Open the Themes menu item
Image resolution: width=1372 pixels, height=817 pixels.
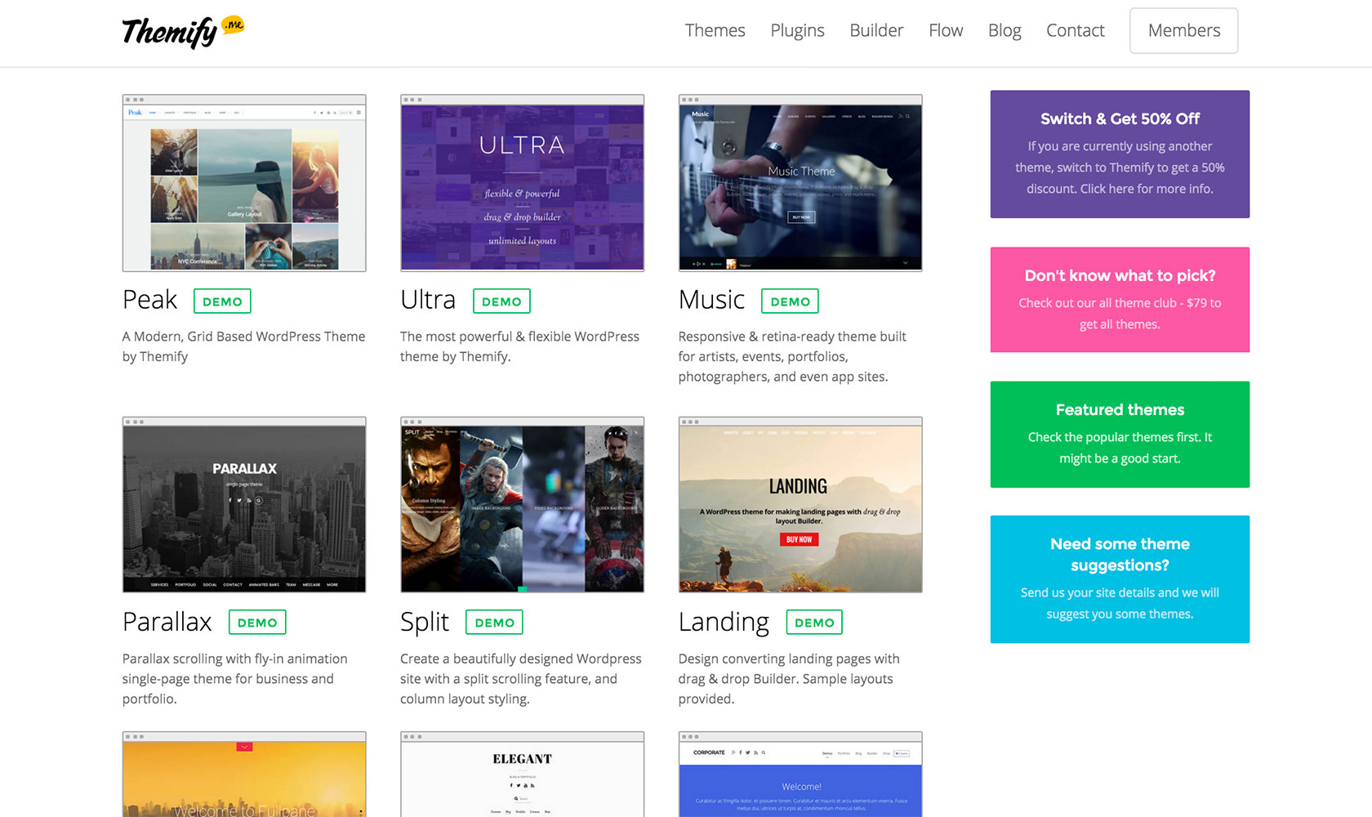pos(715,30)
